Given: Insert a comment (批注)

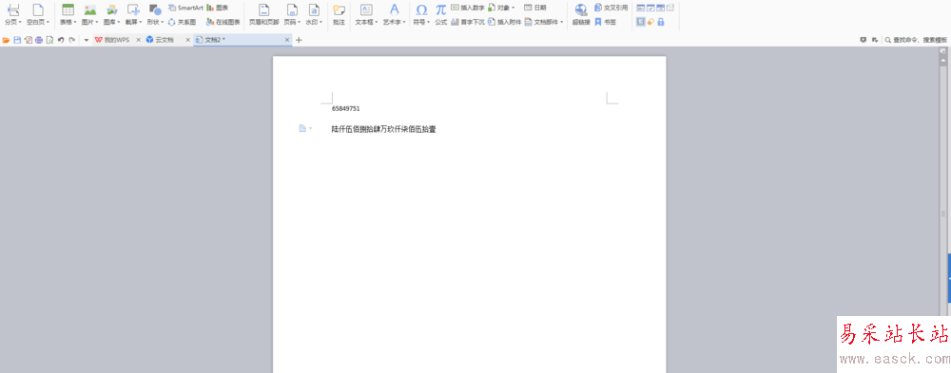Looking at the screenshot, I should (340, 14).
